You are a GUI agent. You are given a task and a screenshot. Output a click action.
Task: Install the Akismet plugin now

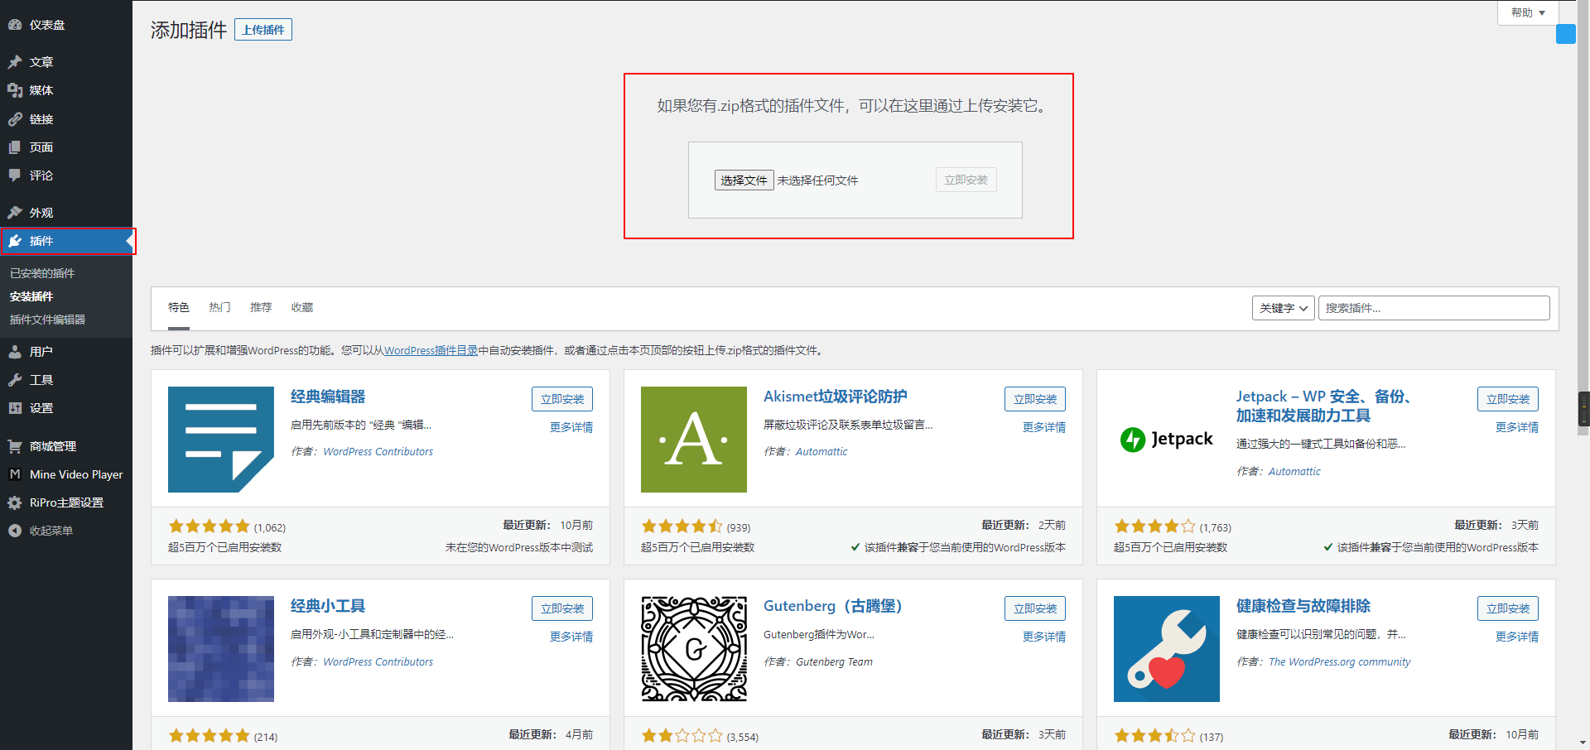tap(1034, 399)
